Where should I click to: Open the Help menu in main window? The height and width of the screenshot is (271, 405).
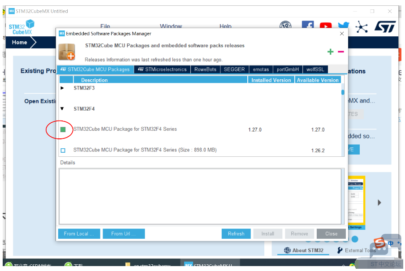[x=225, y=26]
